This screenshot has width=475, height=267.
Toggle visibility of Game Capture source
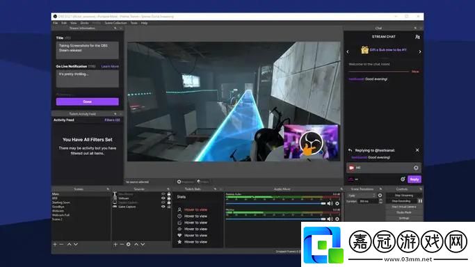pos(163,207)
